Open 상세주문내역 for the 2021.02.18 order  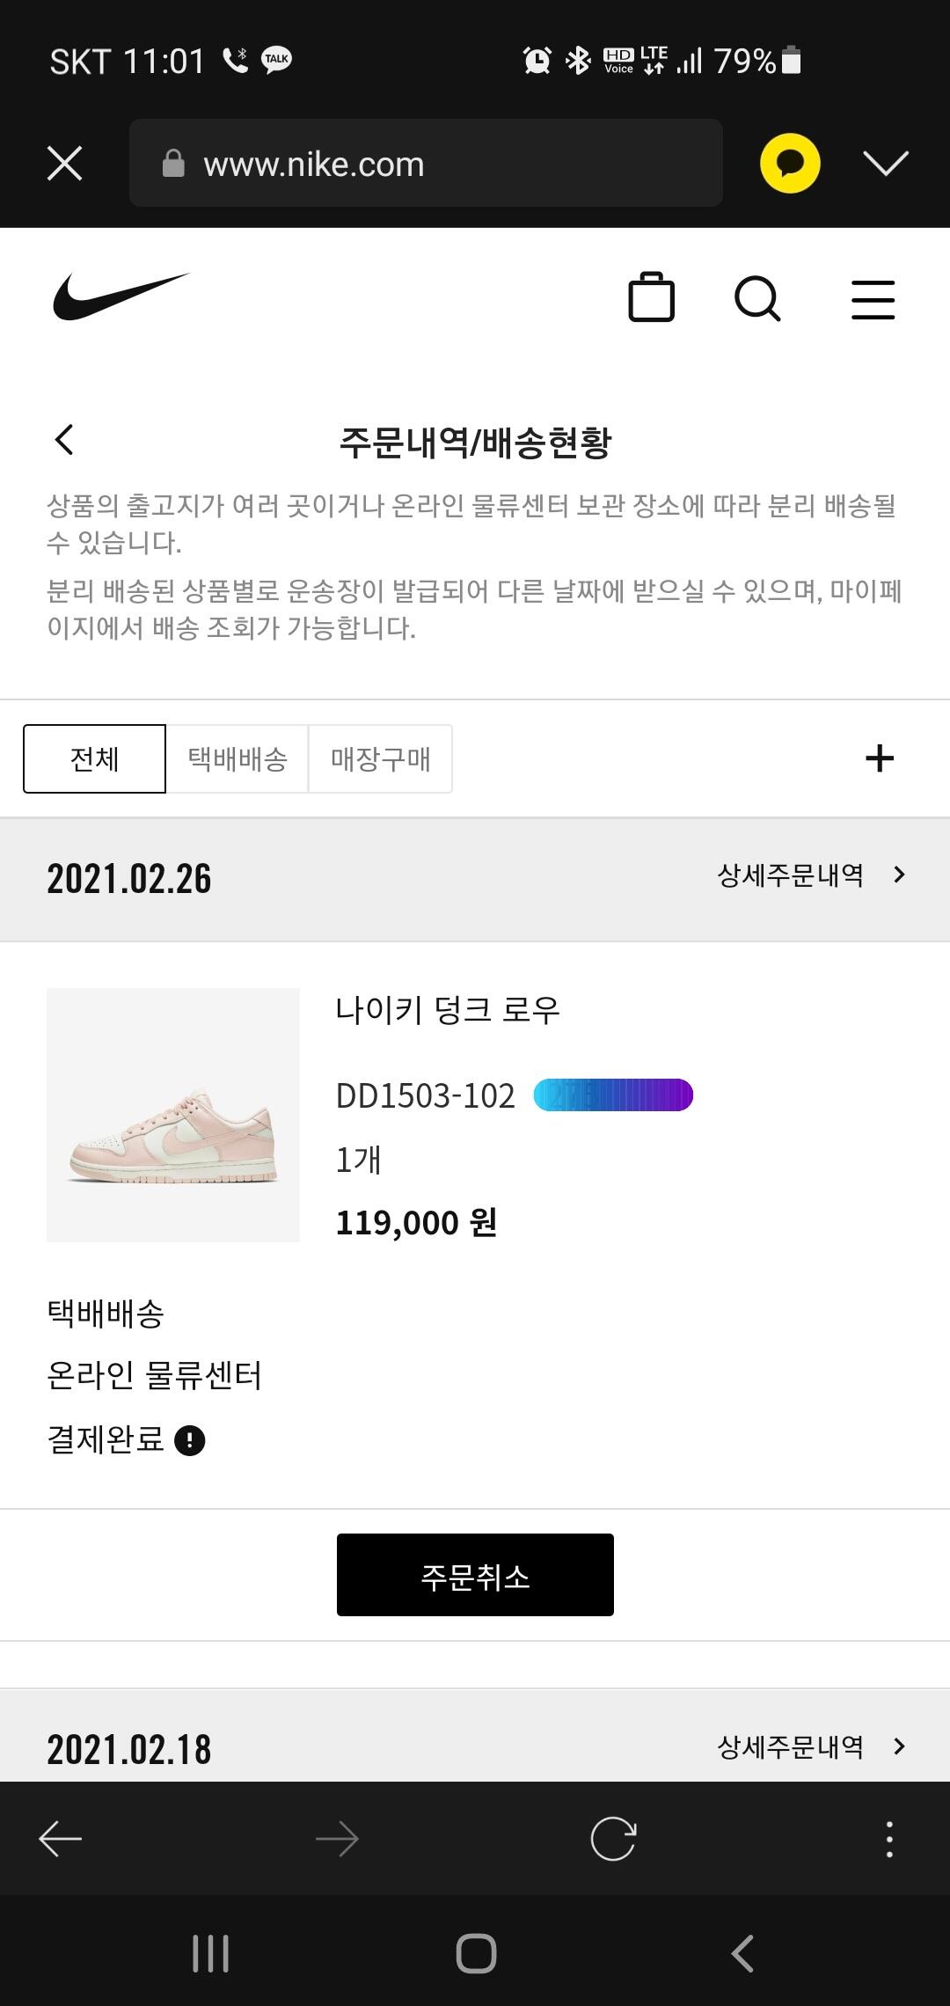tap(811, 1746)
